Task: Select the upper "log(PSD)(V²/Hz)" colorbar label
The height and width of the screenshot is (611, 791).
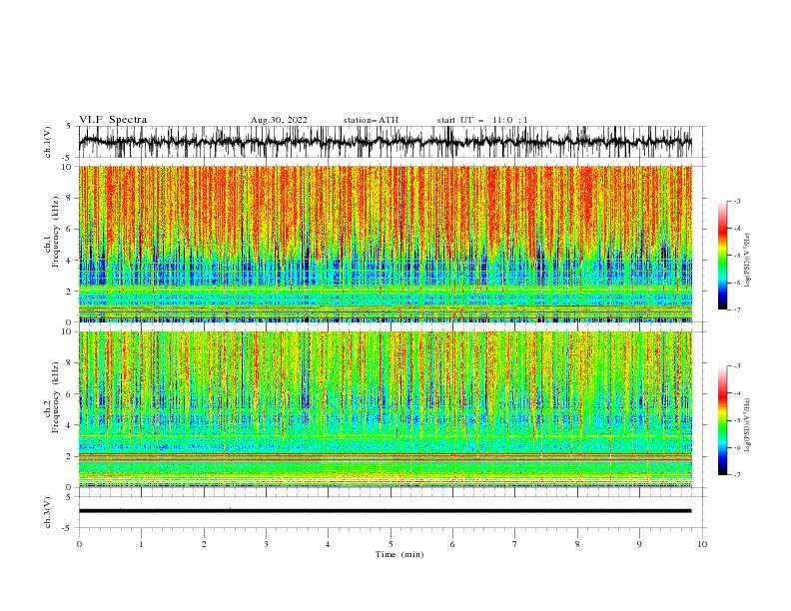Action: pyautogui.click(x=747, y=261)
